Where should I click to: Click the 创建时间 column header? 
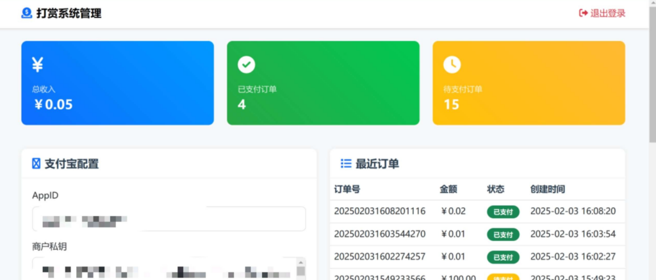[547, 189]
